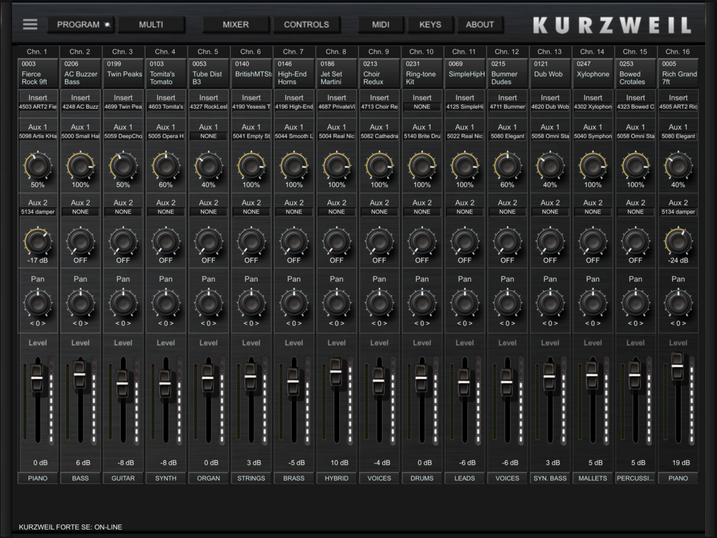This screenshot has height=538, width=717.
Task: Open Chn. 1 Aux 1 selector 5098 Artis
Action: pos(38,136)
